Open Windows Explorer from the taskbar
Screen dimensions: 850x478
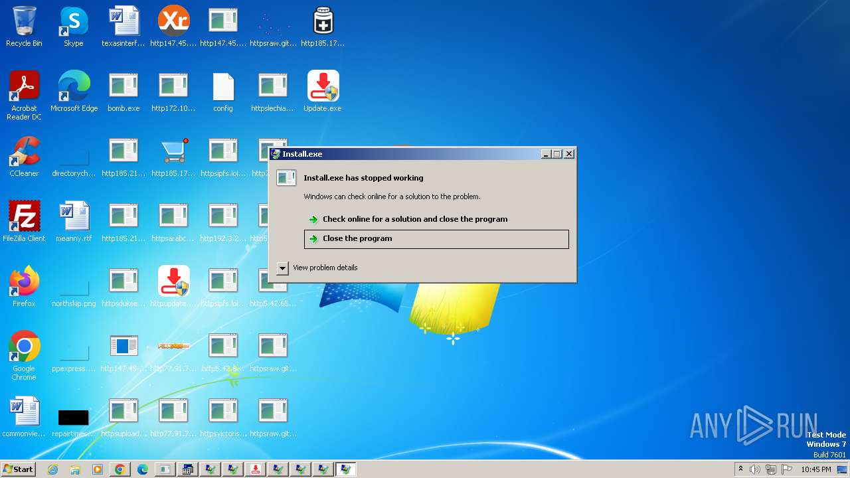(75, 469)
